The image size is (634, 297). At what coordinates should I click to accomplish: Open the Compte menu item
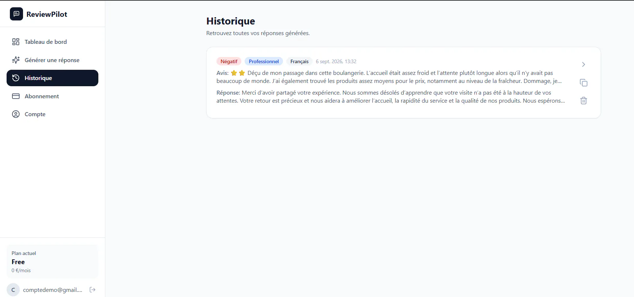52,114
